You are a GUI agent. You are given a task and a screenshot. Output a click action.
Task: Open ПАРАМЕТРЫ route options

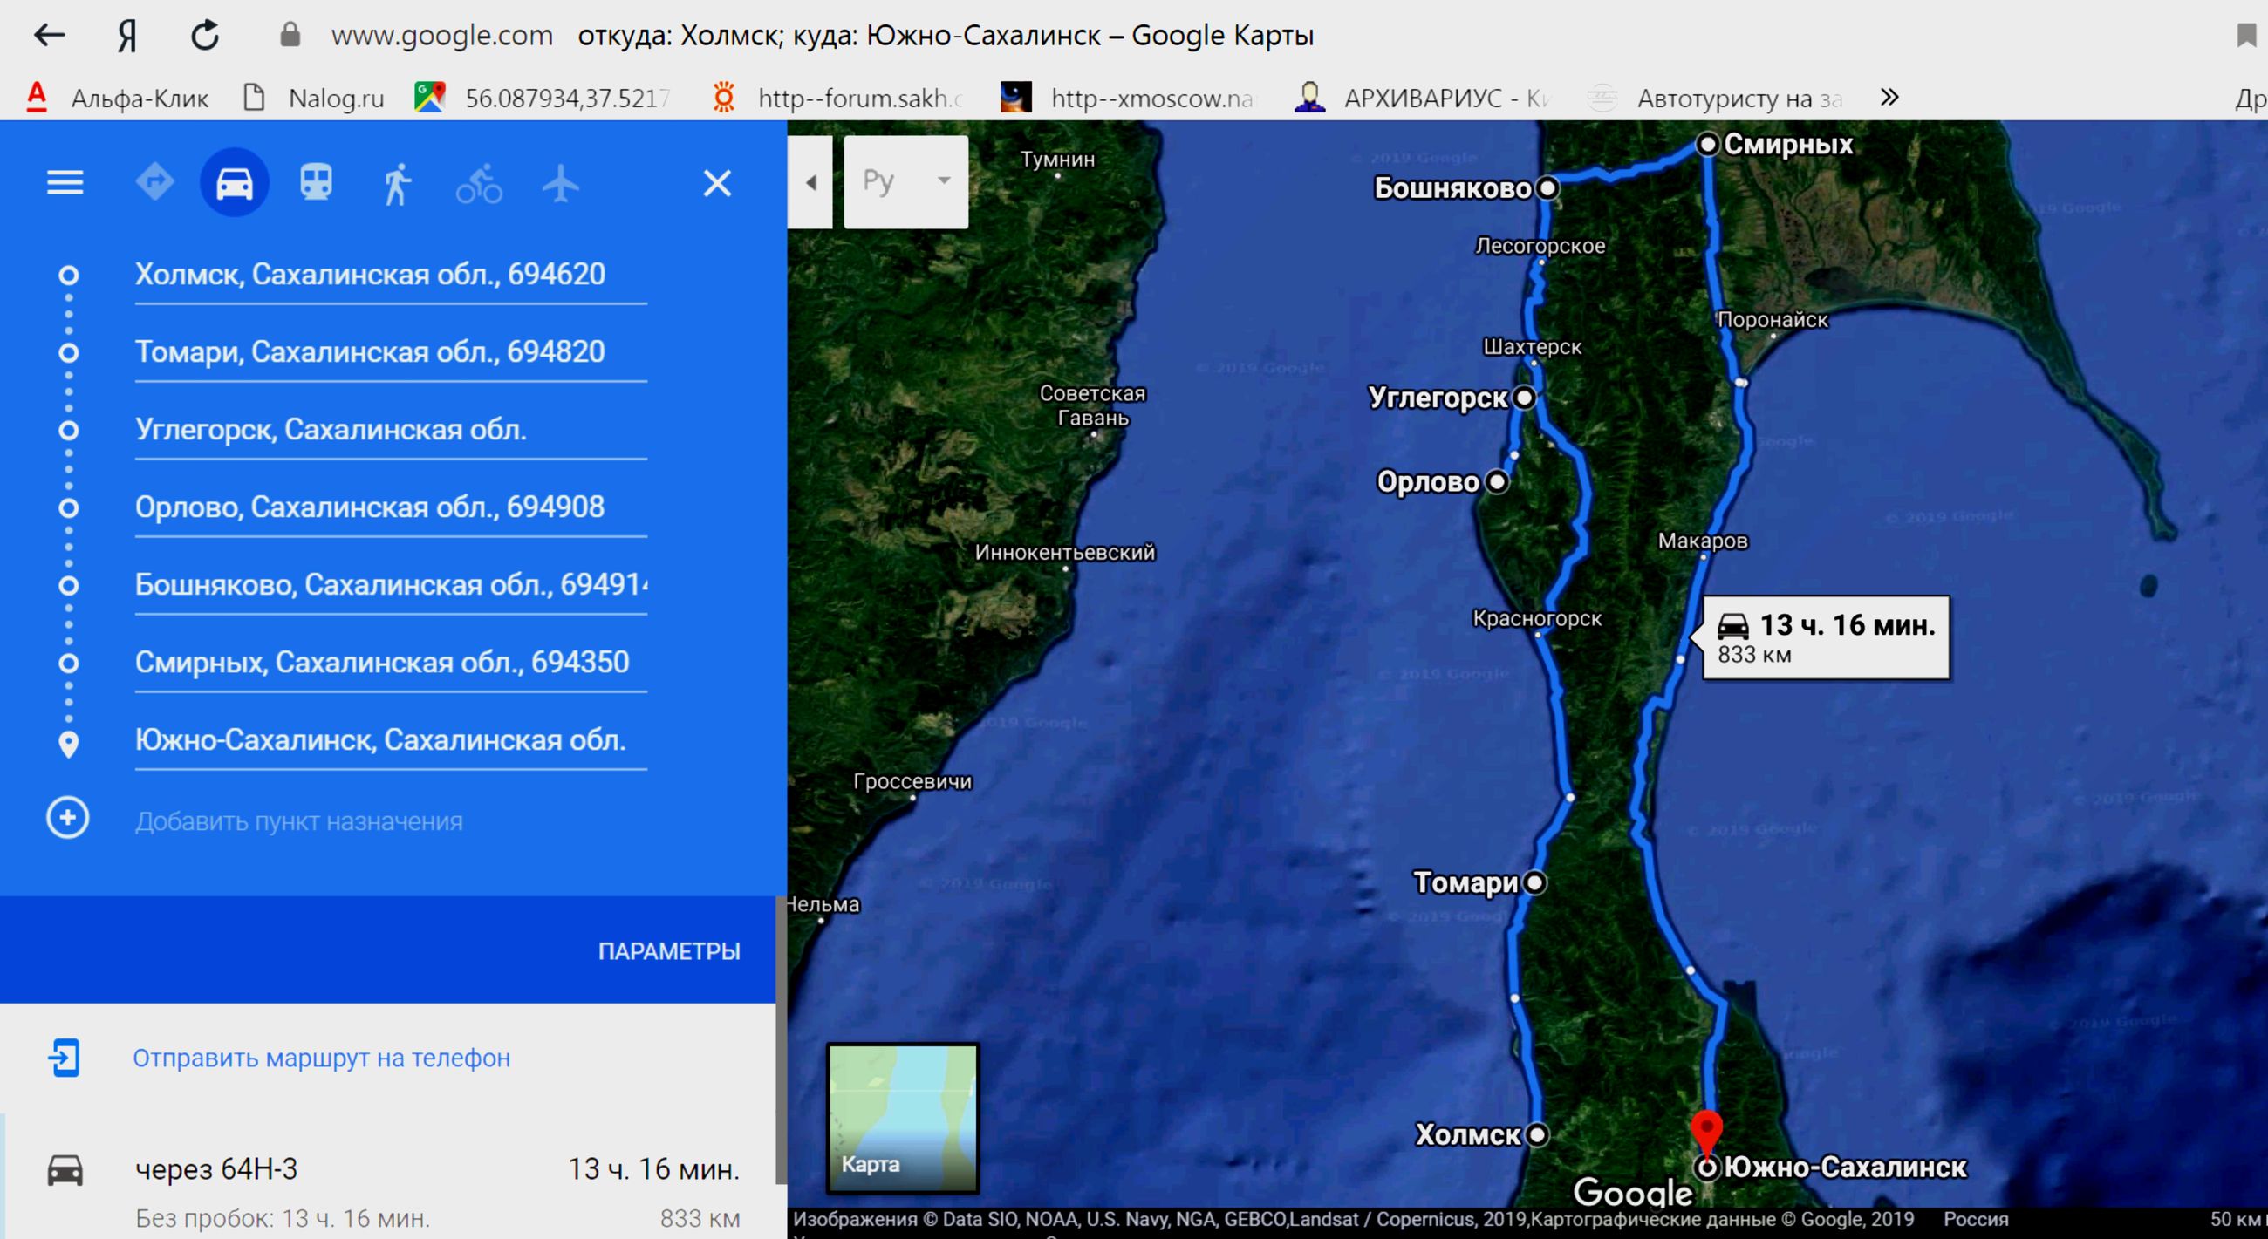pos(668,950)
